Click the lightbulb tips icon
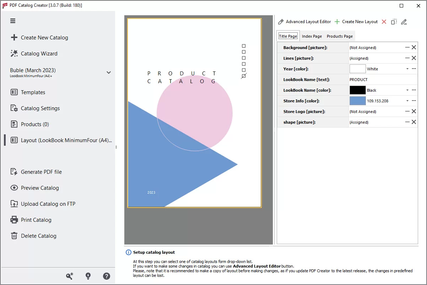Viewport: 427px width, 285px height. pyautogui.click(x=88, y=276)
